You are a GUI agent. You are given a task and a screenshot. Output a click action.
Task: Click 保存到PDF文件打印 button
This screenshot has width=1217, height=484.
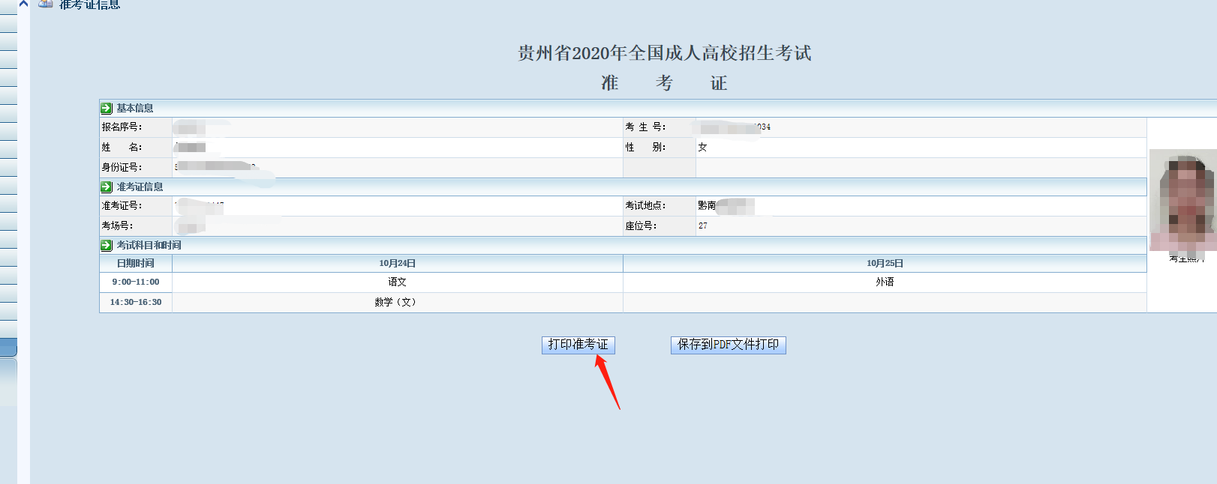pyautogui.click(x=728, y=345)
